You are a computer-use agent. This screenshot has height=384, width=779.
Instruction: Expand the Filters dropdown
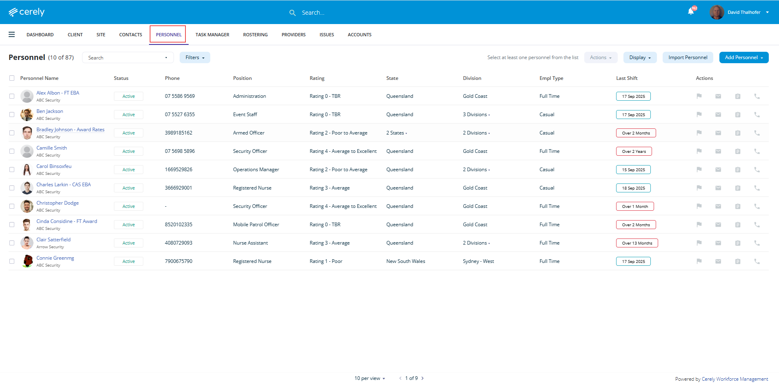[195, 57]
